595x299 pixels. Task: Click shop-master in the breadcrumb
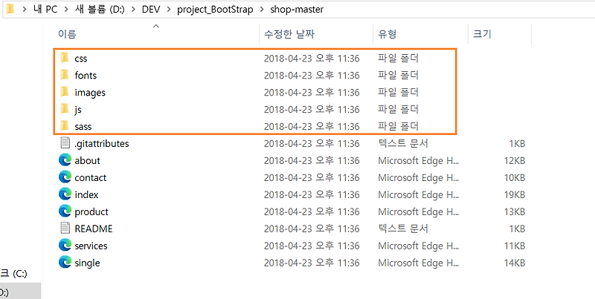point(297,10)
